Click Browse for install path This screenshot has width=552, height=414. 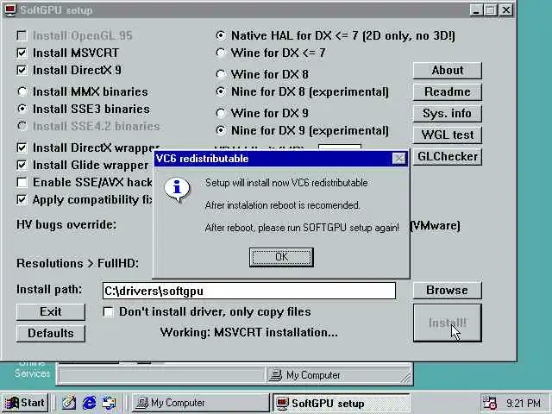[x=447, y=290]
